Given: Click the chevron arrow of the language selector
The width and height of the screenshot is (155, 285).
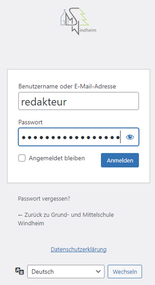Looking at the screenshot, I should [98, 272].
